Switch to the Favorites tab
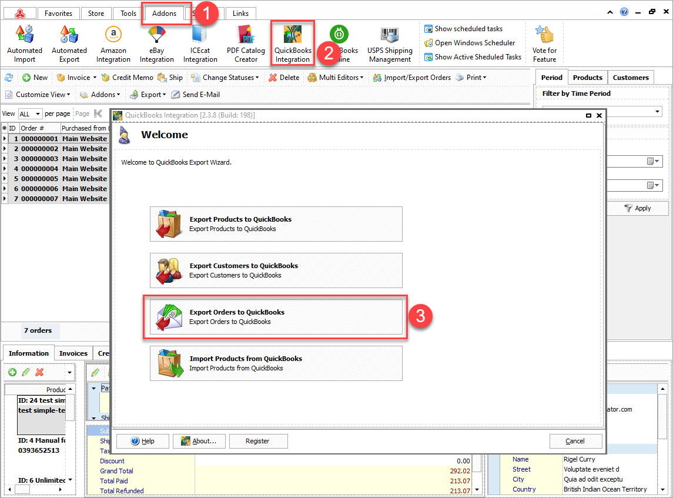 pyautogui.click(x=58, y=14)
